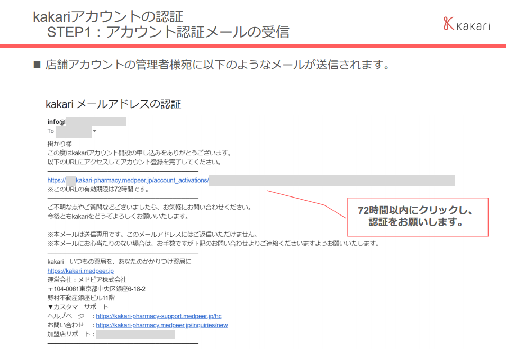Click the '加盟店サポート：' label
Viewport: 506px width, 349px height.
click(x=71, y=334)
